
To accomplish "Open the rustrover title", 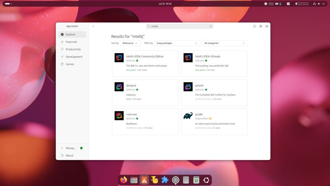I will coord(132,114).
